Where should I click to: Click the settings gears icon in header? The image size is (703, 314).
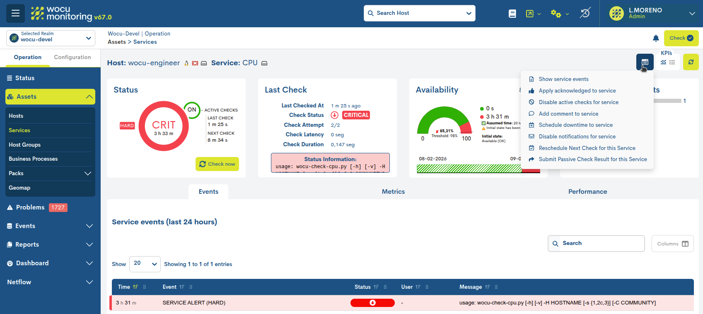(556, 14)
